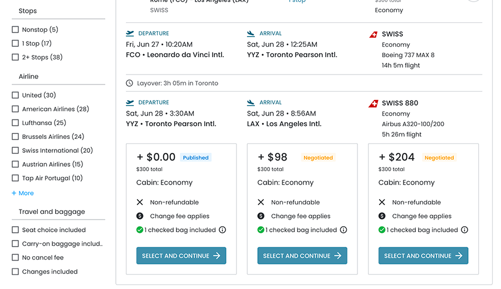Click FCO departure plane icon

tap(130, 33)
